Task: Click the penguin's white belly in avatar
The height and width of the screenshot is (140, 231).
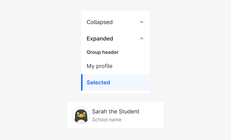Action: coord(81,122)
